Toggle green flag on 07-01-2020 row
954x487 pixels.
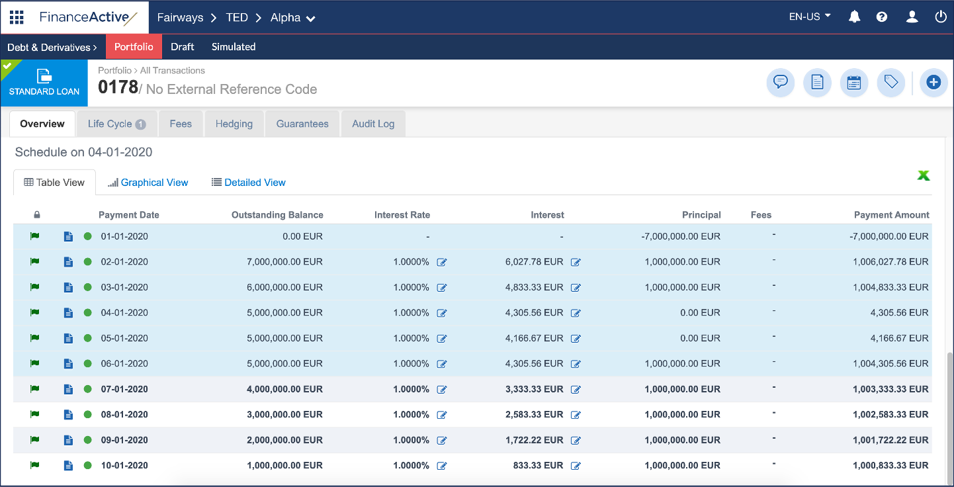point(35,389)
